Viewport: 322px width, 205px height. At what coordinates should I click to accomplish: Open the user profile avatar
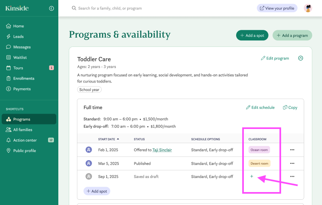[x=308, y=8]
